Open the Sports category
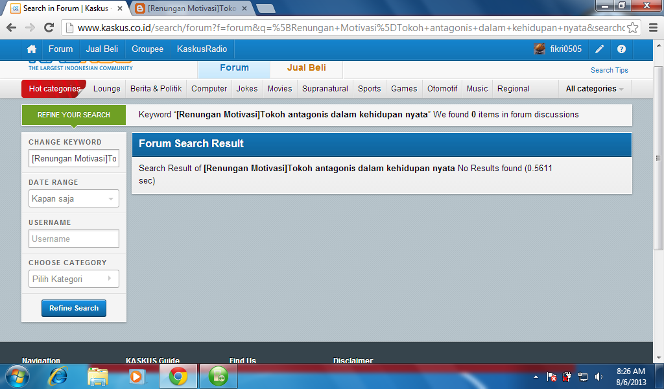 click(x=369, y=89)
